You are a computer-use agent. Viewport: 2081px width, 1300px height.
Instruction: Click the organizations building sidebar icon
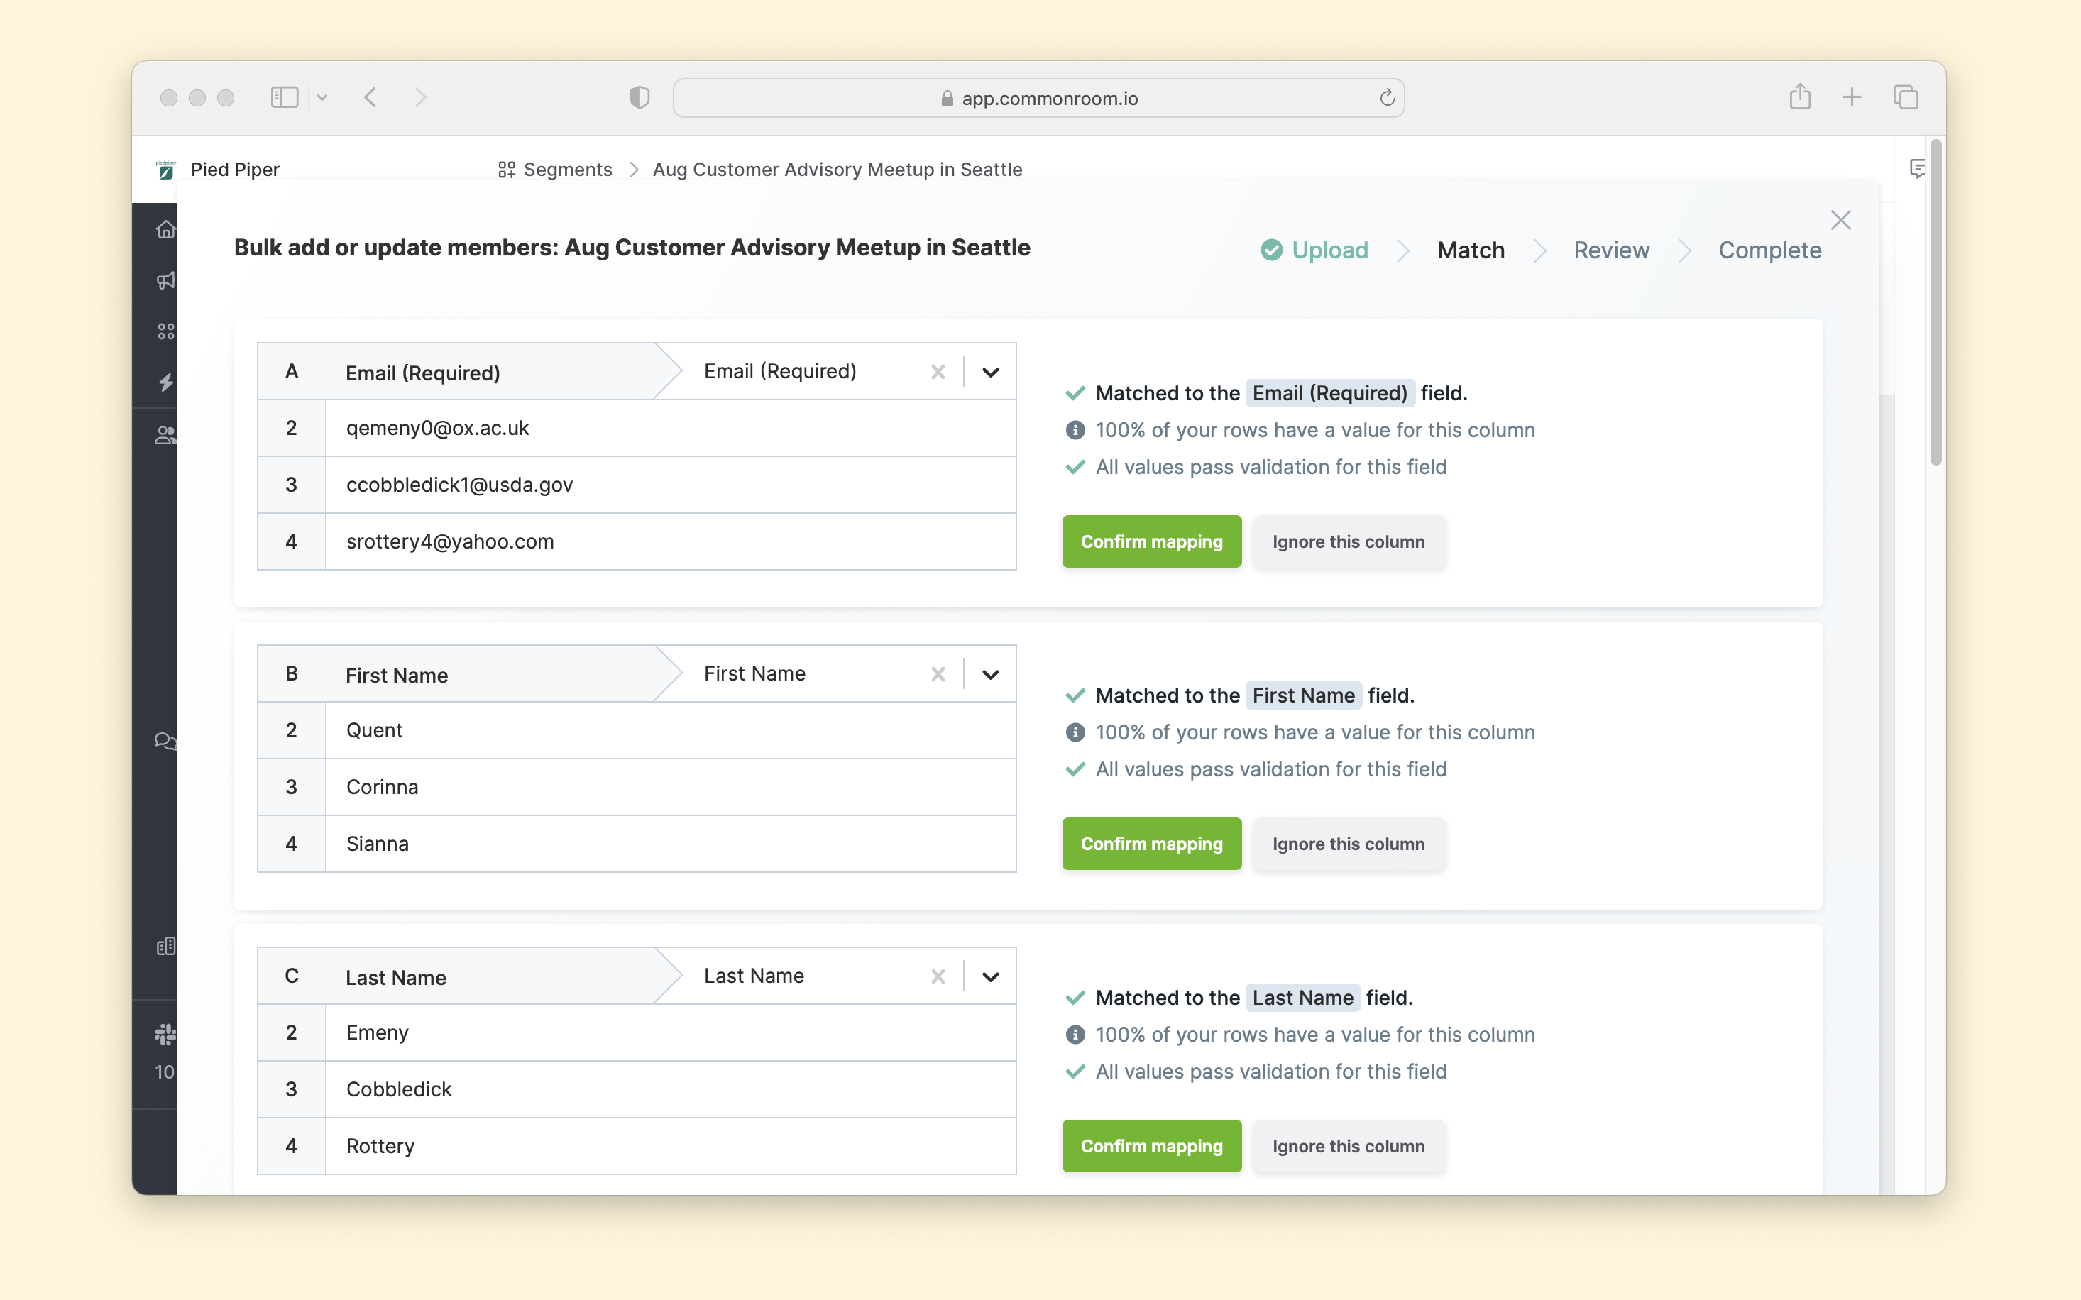[x=165, y=947]
